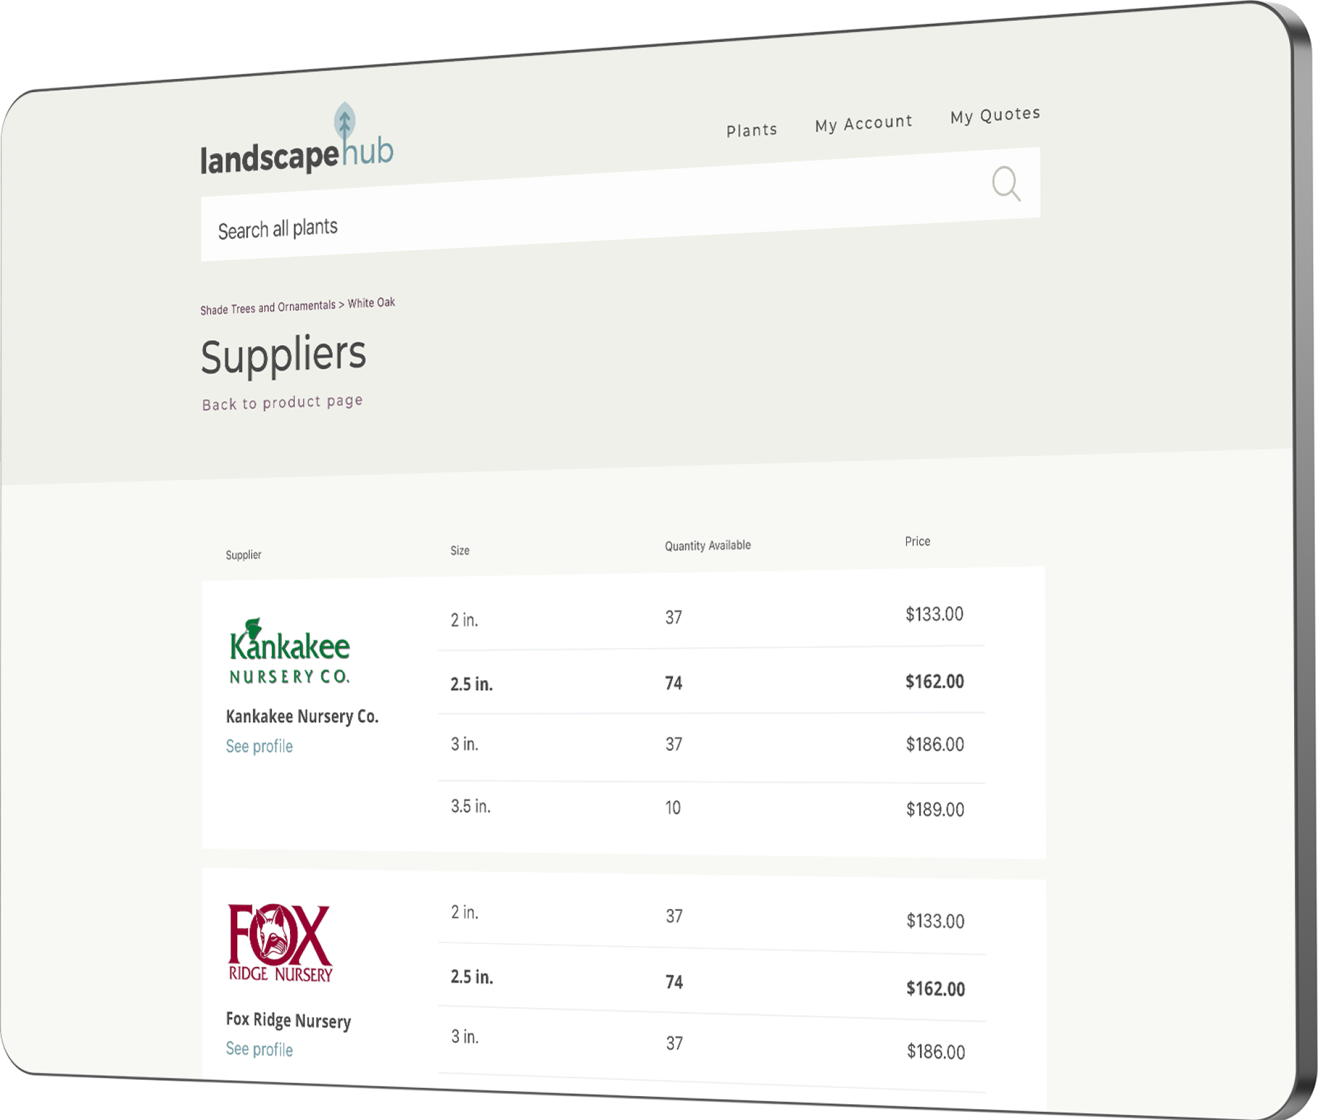Screen dimensions: 1318x1120
Task: Click the Fox Ridge Nursery name text
Action: click(x=288, y=1020)
